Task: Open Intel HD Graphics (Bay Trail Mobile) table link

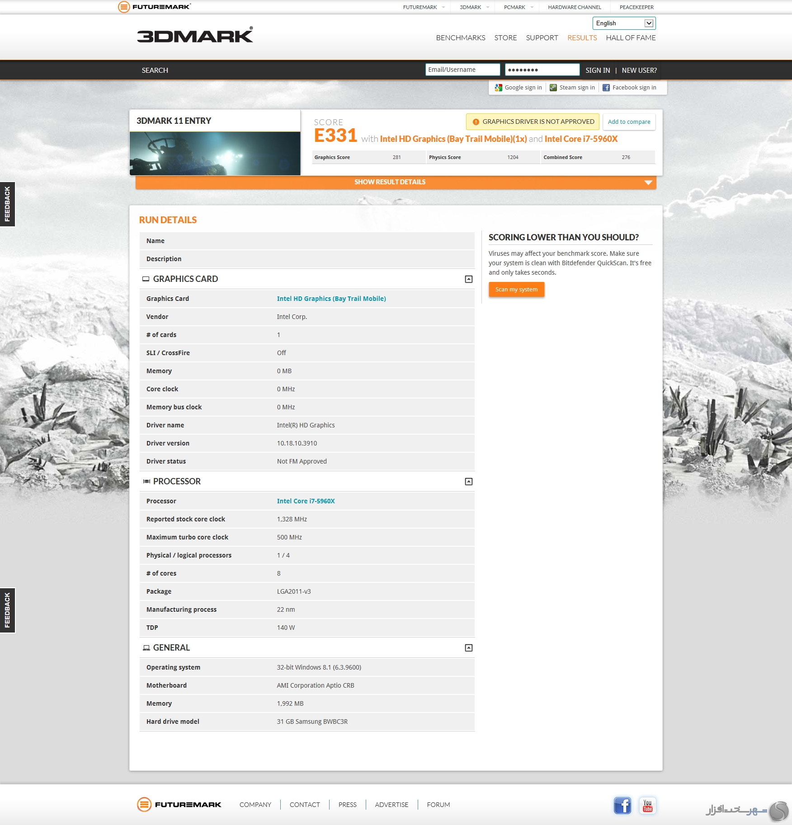Action: tap(331, 299)
